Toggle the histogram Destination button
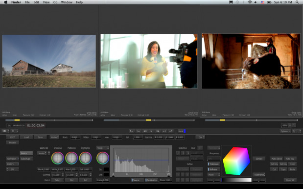 pos(151,180)
